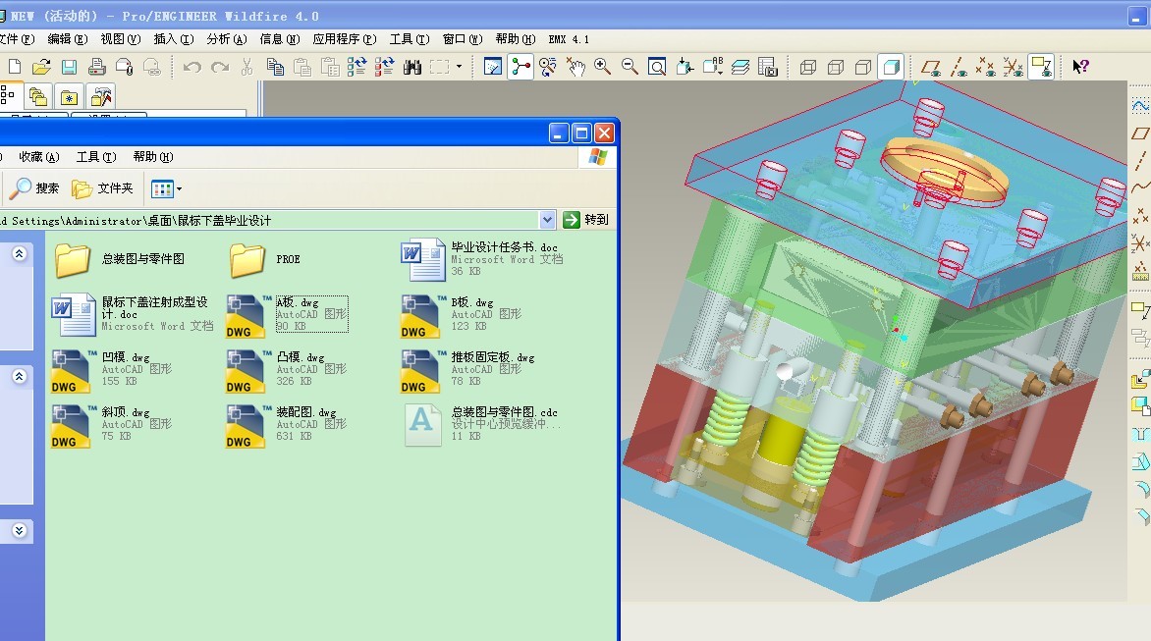Select the Model Tree navigator tab
Screen dimensions: 1151x641
click(x=8, y=96)
